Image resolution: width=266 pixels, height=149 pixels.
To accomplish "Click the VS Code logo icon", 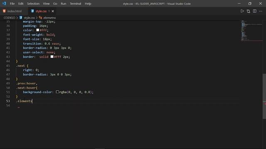I will 4,3.
